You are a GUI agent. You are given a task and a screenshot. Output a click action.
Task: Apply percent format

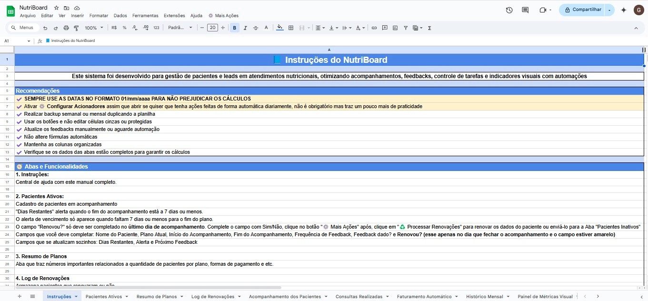click(x=125, y=28)
